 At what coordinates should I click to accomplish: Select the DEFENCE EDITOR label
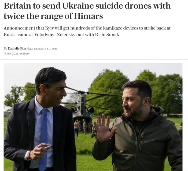pyautogui.click(x=45, y=49)
